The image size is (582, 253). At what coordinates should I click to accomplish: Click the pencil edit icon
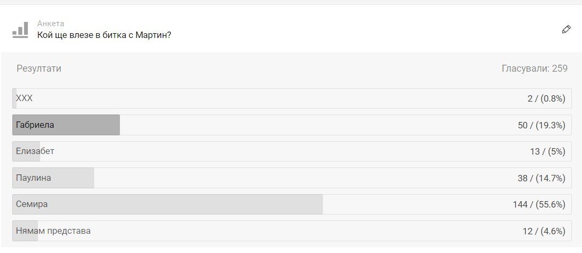(x=566, y=29)
